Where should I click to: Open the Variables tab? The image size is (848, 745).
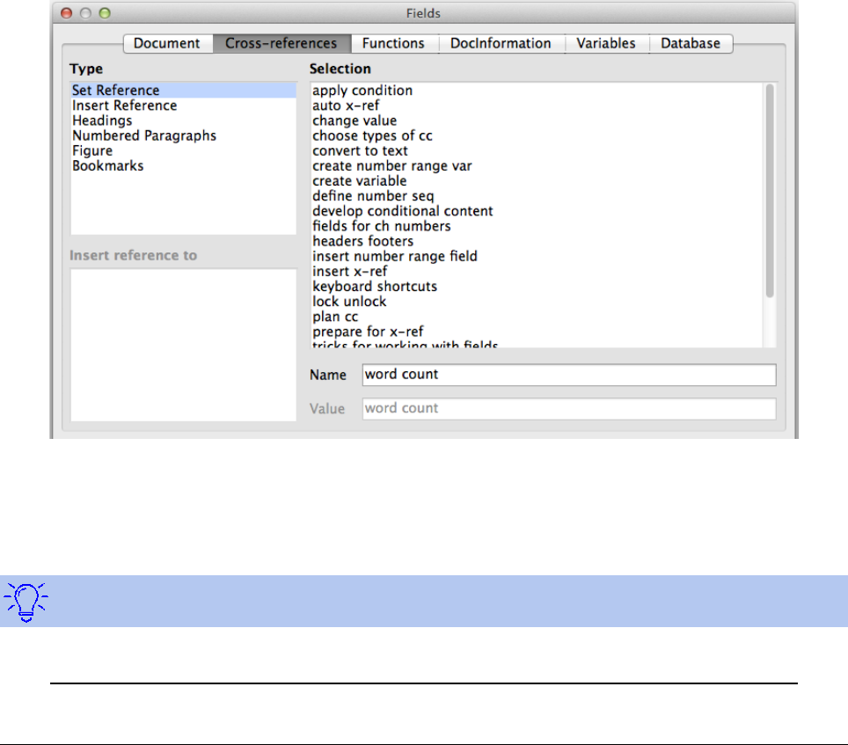coord(606,43)
